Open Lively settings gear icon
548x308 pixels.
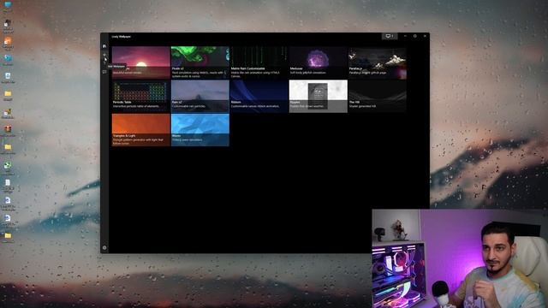[104, 247]
